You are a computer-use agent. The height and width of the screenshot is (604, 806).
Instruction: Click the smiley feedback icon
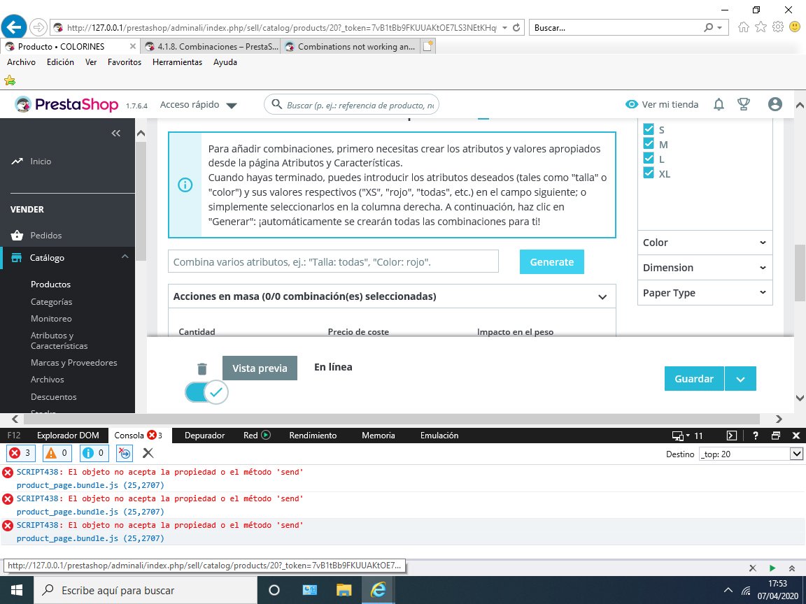(x=796, y=27)
